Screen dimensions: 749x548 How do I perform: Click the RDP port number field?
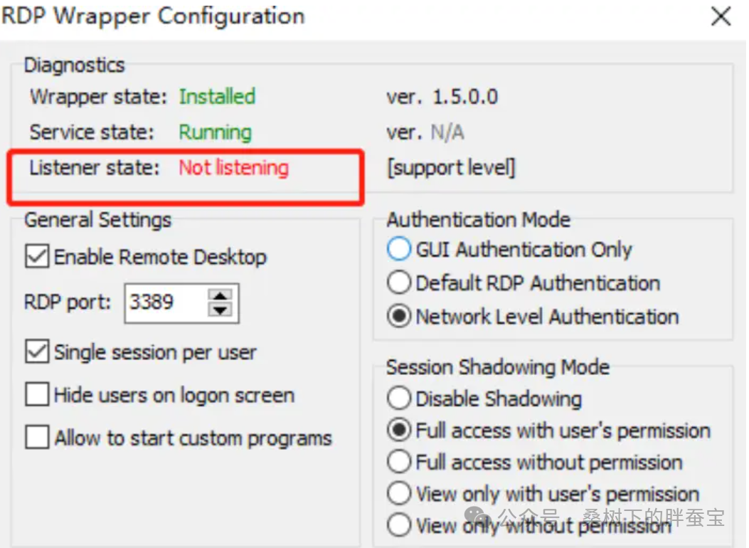[x=165, y=302]
